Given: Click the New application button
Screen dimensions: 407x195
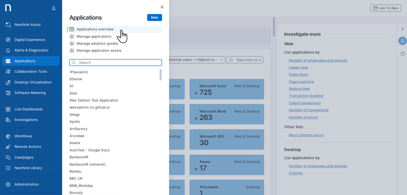Looking at the screenshot, I should [154, 18].
